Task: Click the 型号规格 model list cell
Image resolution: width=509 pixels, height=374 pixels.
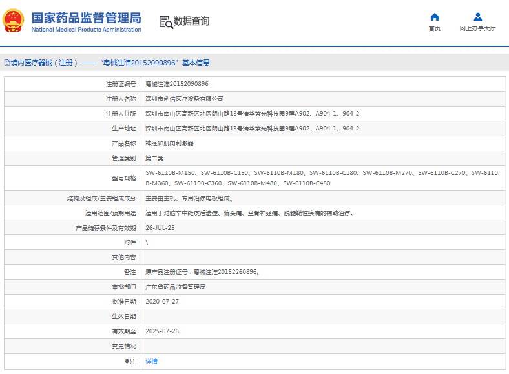Action: tap(321, 178)
